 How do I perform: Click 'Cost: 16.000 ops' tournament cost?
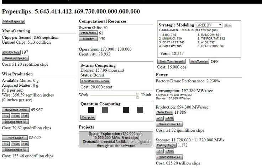coord(172,67)
